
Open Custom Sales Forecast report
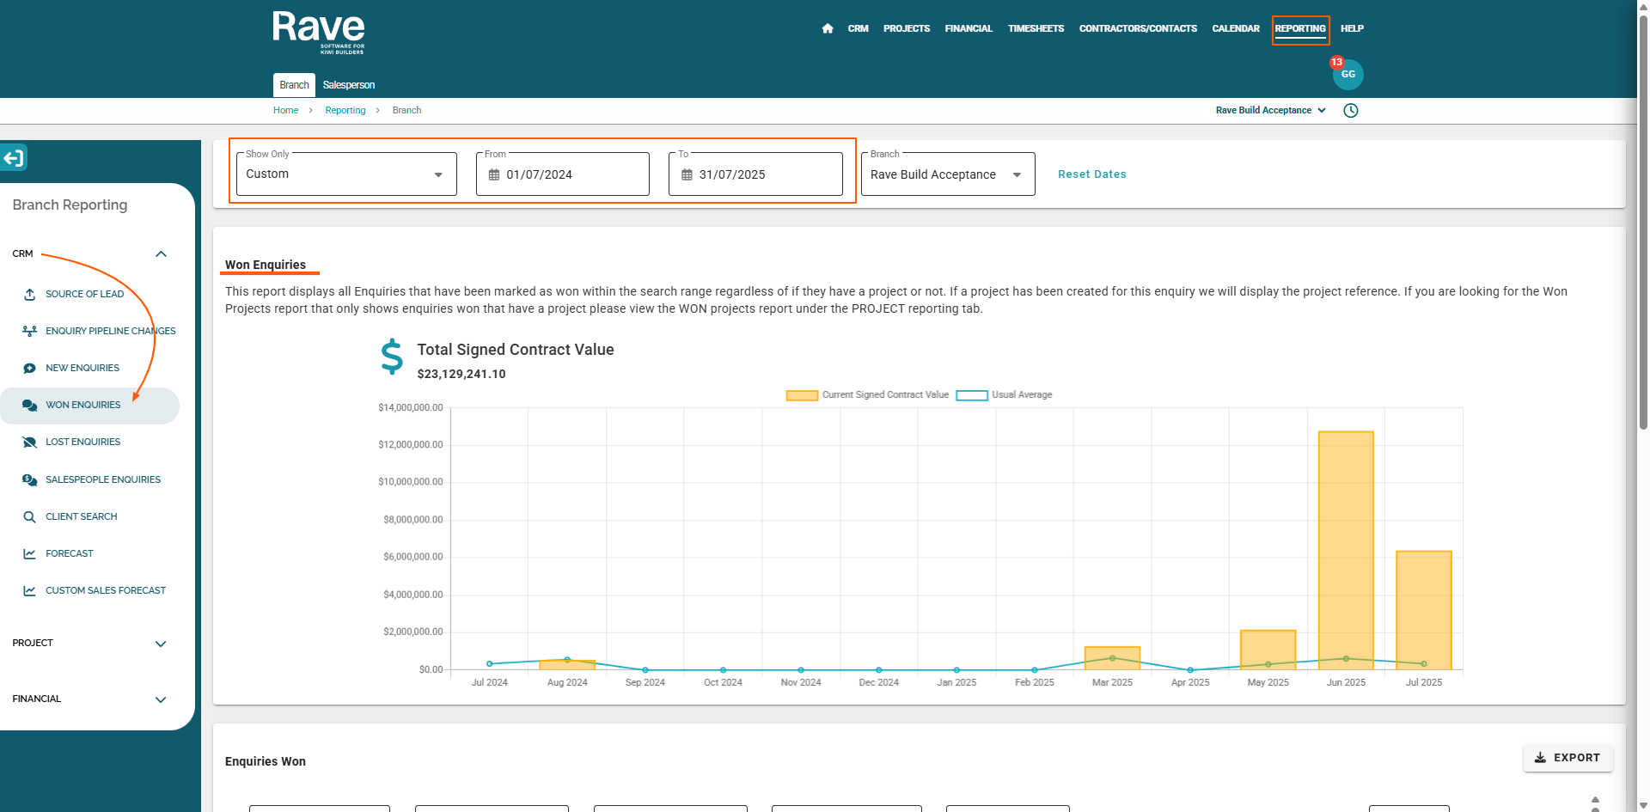click(x=106, y=590)
